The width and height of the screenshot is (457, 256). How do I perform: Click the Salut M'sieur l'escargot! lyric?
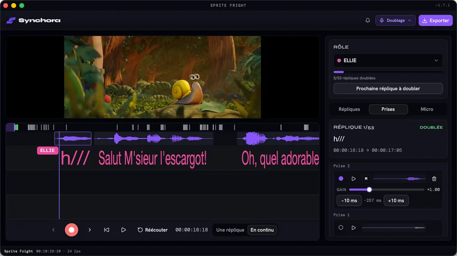[152, 159]
